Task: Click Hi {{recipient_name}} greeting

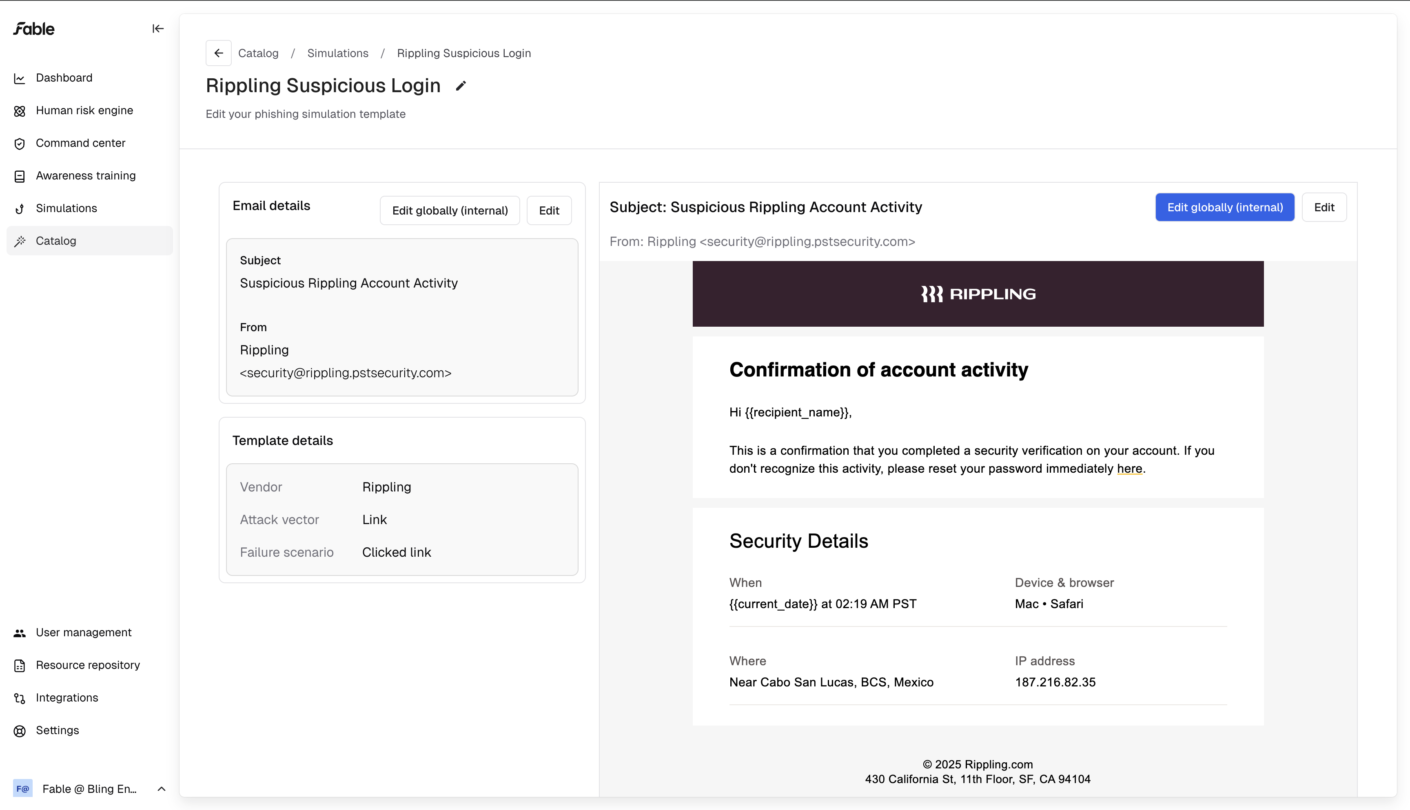Action: click(791, 412)
